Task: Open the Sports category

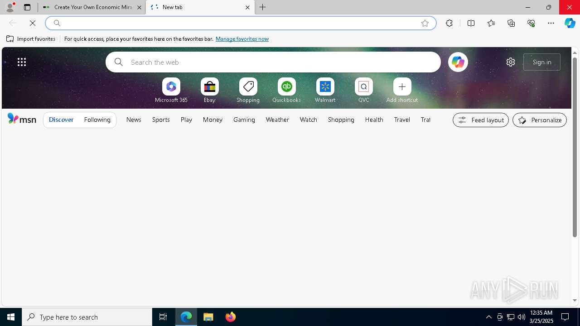Action: pyautogui.click(x=161, y=120)
